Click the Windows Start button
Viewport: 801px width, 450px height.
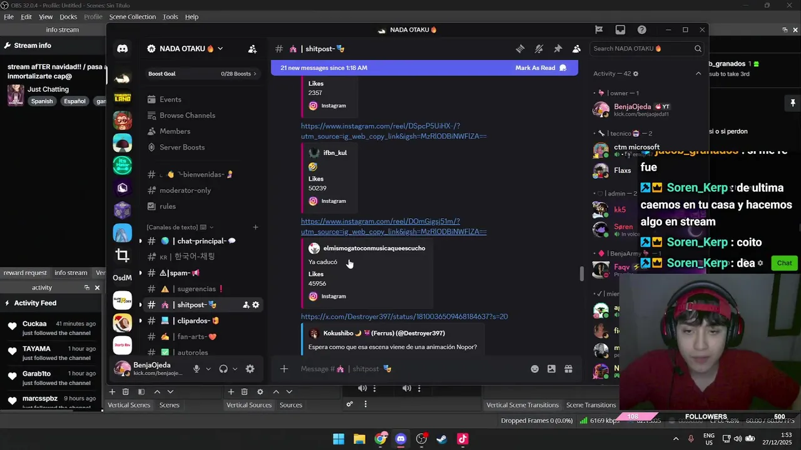click(x=339, y=439)
